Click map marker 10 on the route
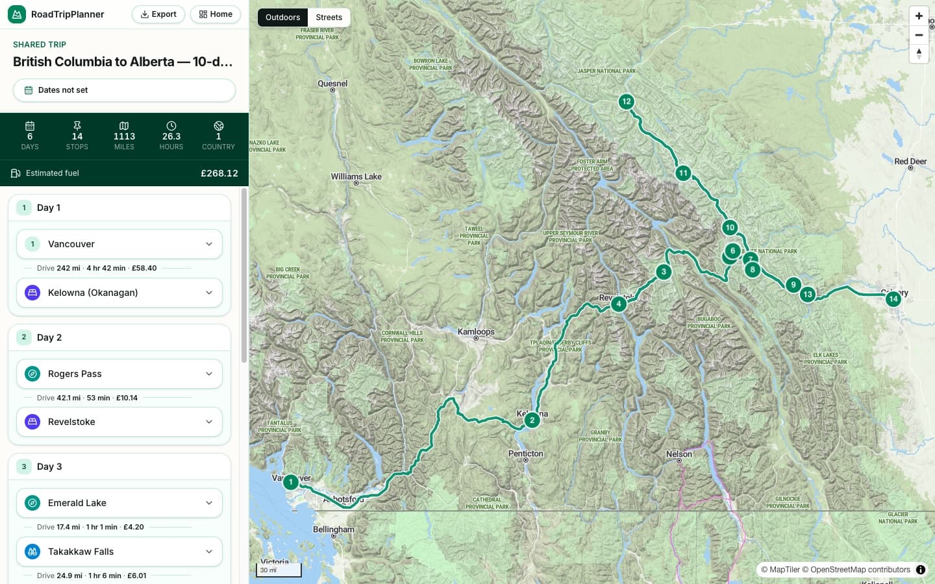This screenshot has height=584, width=935. coord(730,228)
